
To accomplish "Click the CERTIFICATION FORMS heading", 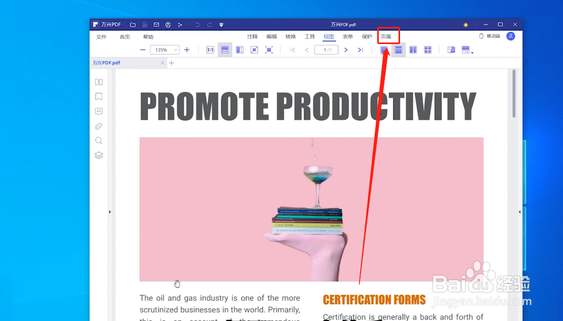I will [x=374, y=300].
